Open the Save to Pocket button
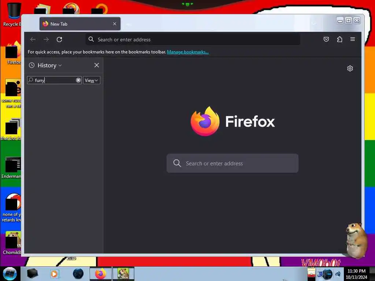Image resolution: width=375 pixels, height=281 pixels. pyautogui.click(x=326, y=39)
